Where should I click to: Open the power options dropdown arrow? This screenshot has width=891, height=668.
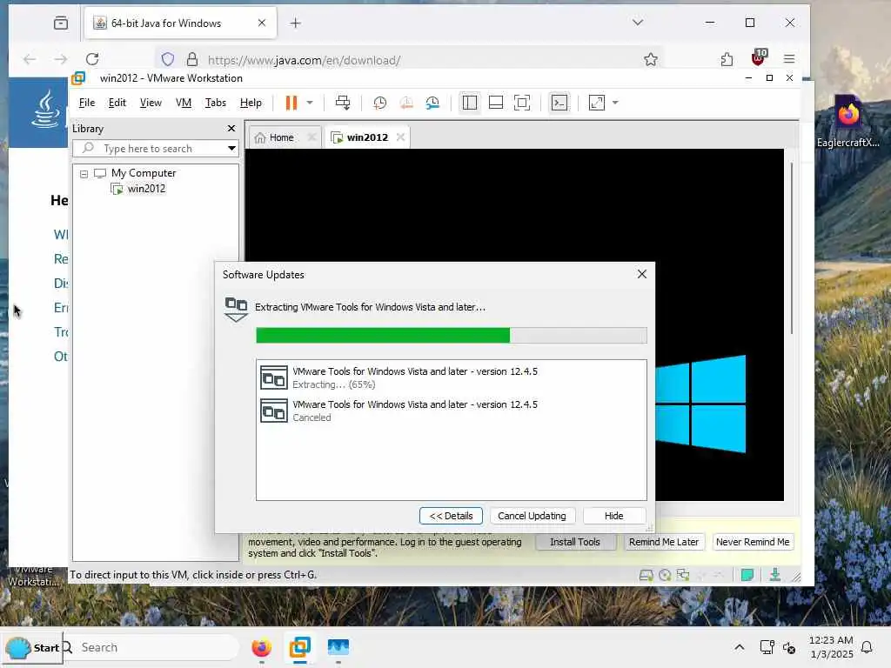click(310, 103)
